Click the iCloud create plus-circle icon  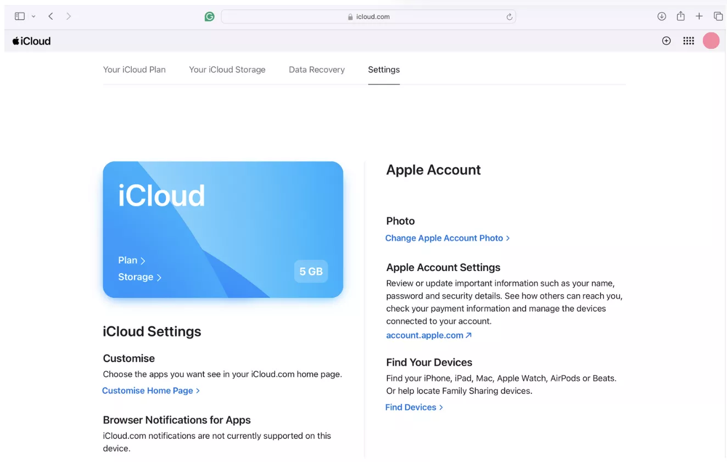[666, 41]
